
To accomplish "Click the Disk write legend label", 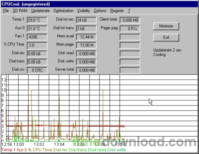I will tap(116, 150).
